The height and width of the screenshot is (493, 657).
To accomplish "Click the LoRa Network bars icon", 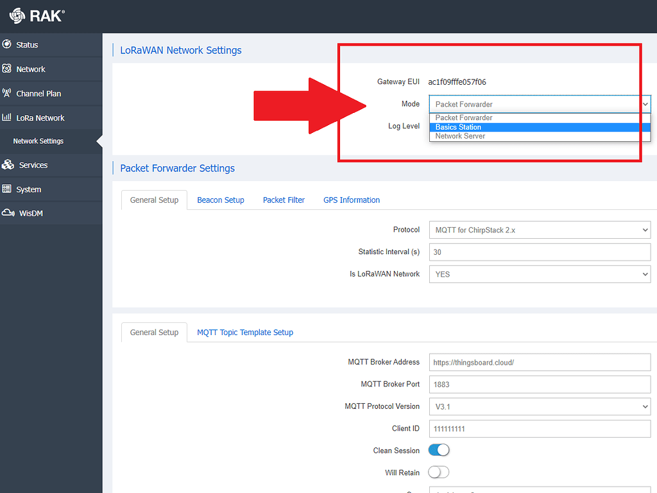I will [7, 117].
